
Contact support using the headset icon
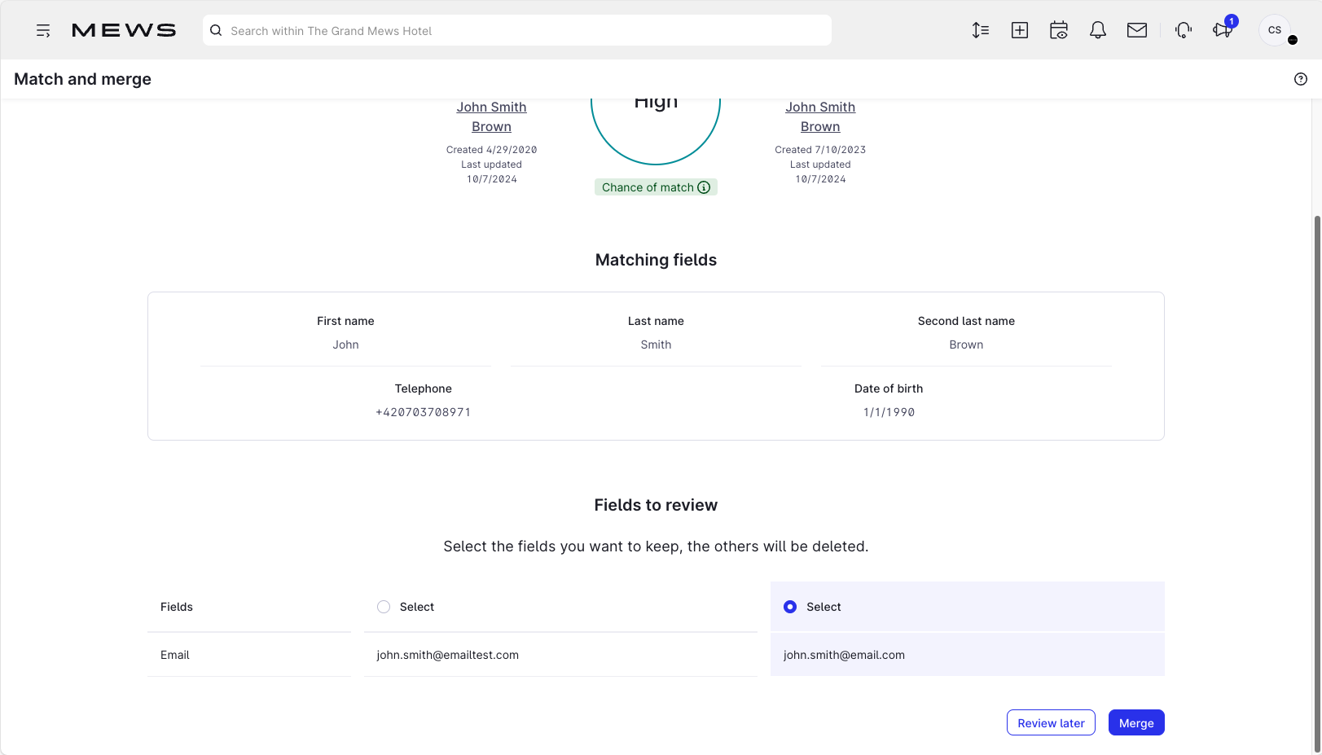[x=1182, y=29]
